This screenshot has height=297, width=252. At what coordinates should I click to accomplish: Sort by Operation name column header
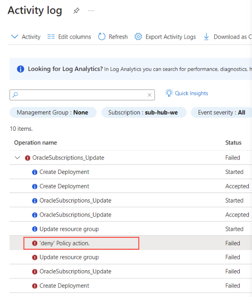35,143
